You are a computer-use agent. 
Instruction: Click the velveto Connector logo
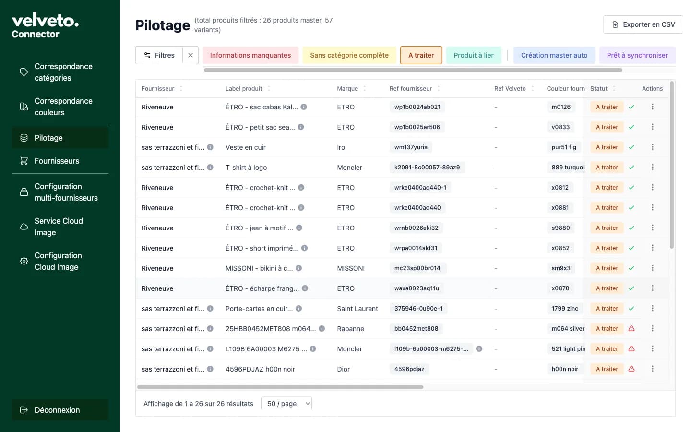tap(45, 25)
